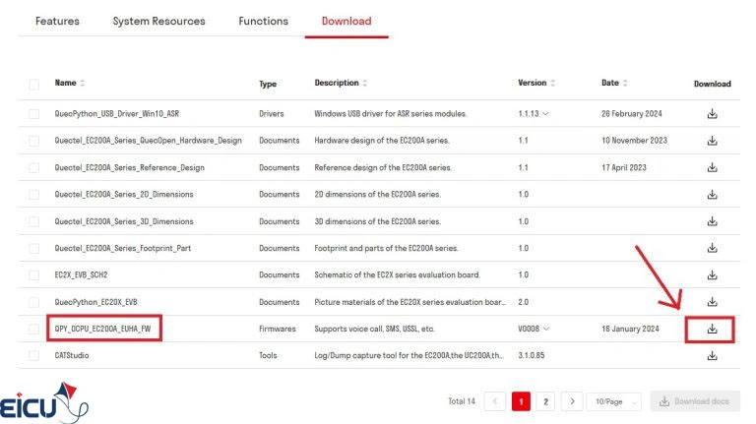The height and width of the screenshot is (424, 756).
Task: Check the QuecPython_USB_Driver_Win10_ASR row checkbox
Action: (x=33, y=114)
